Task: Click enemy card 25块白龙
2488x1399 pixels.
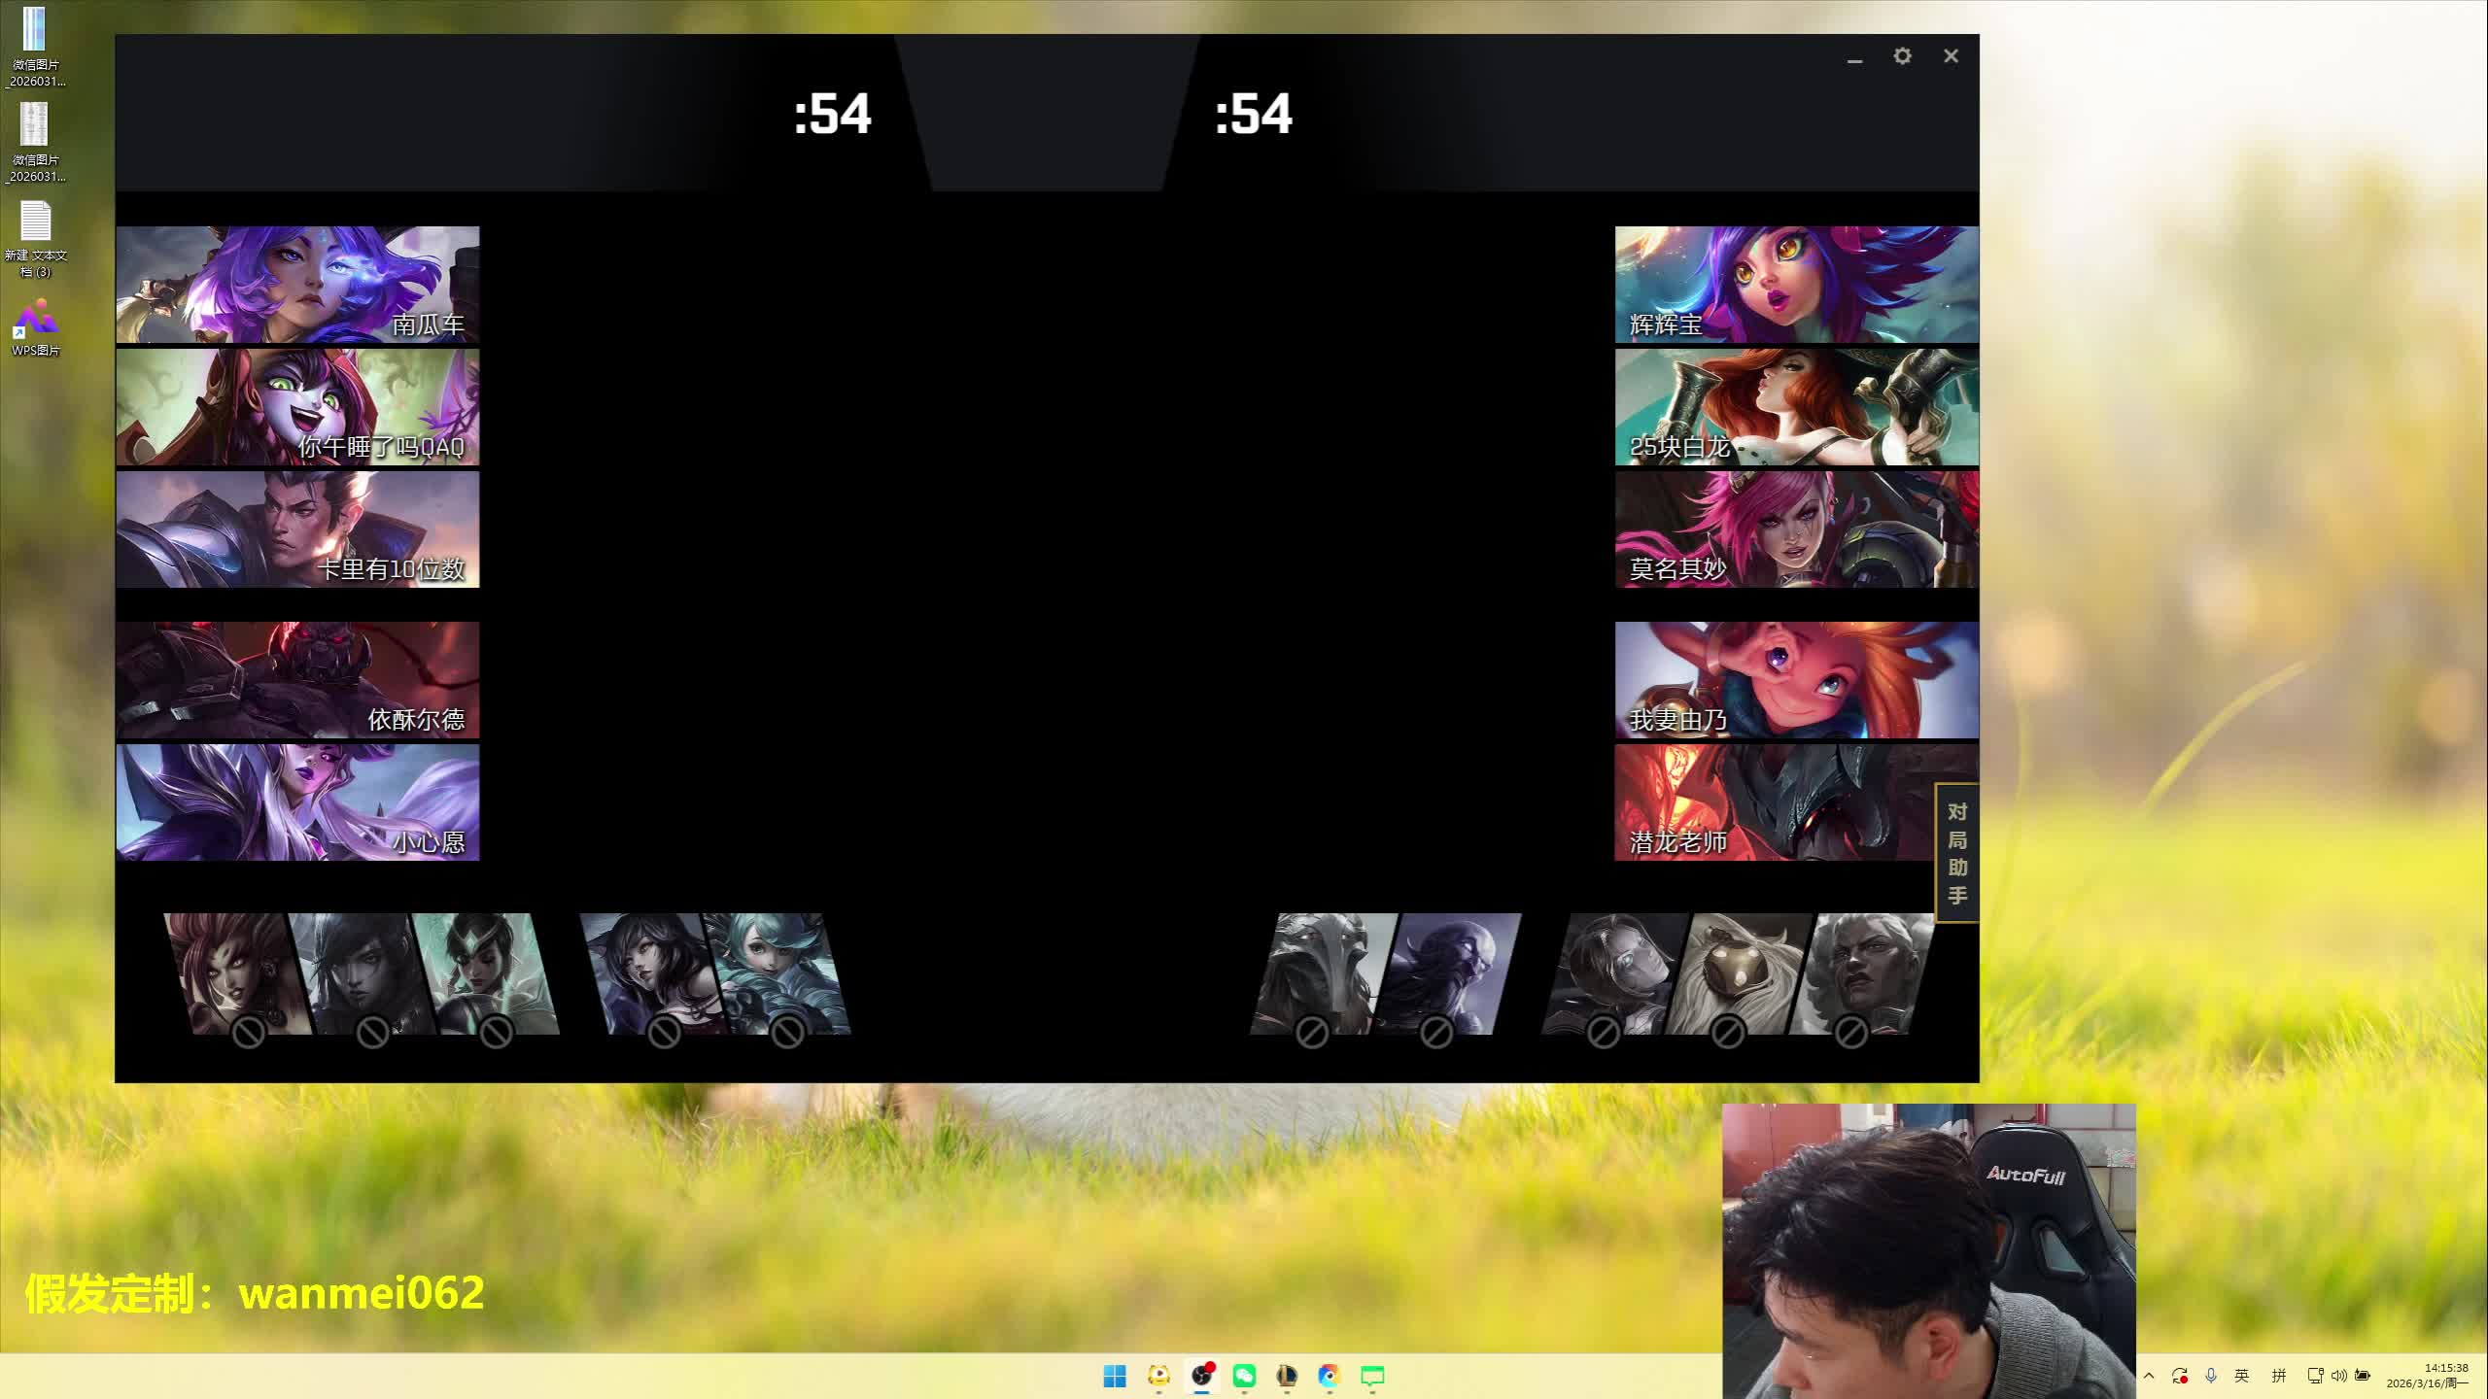Action: tap(1796, 407)
